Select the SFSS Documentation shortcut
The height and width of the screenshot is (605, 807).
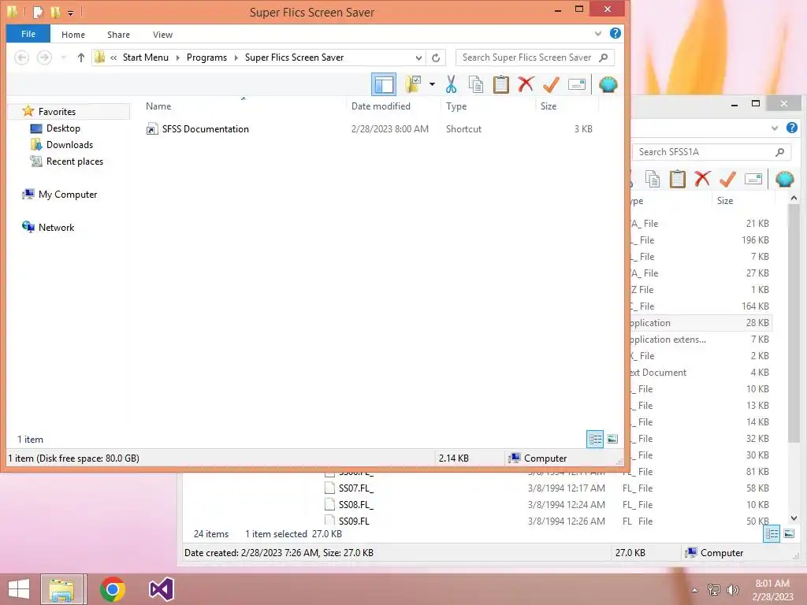click(x=205, y=129)
